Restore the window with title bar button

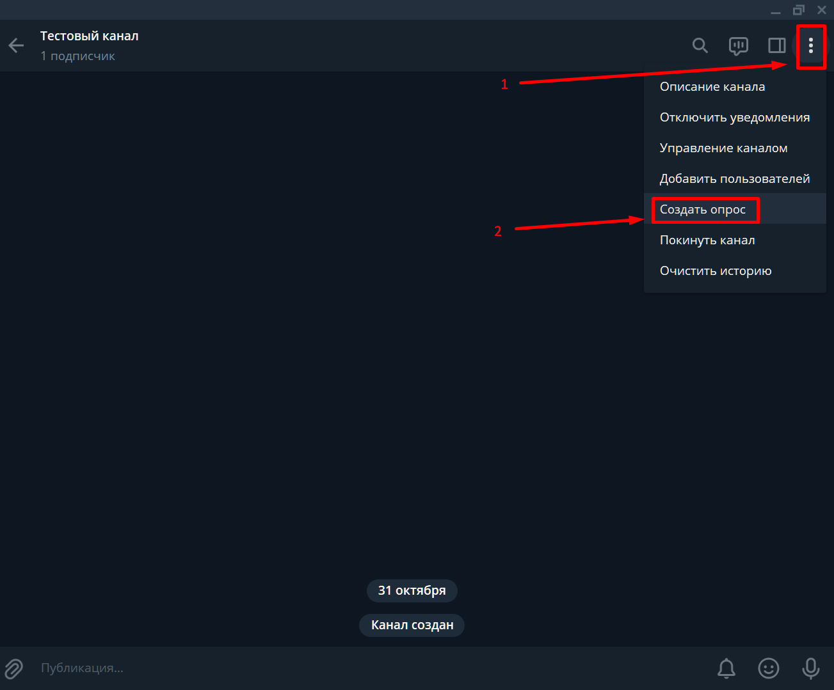point(799,10)
